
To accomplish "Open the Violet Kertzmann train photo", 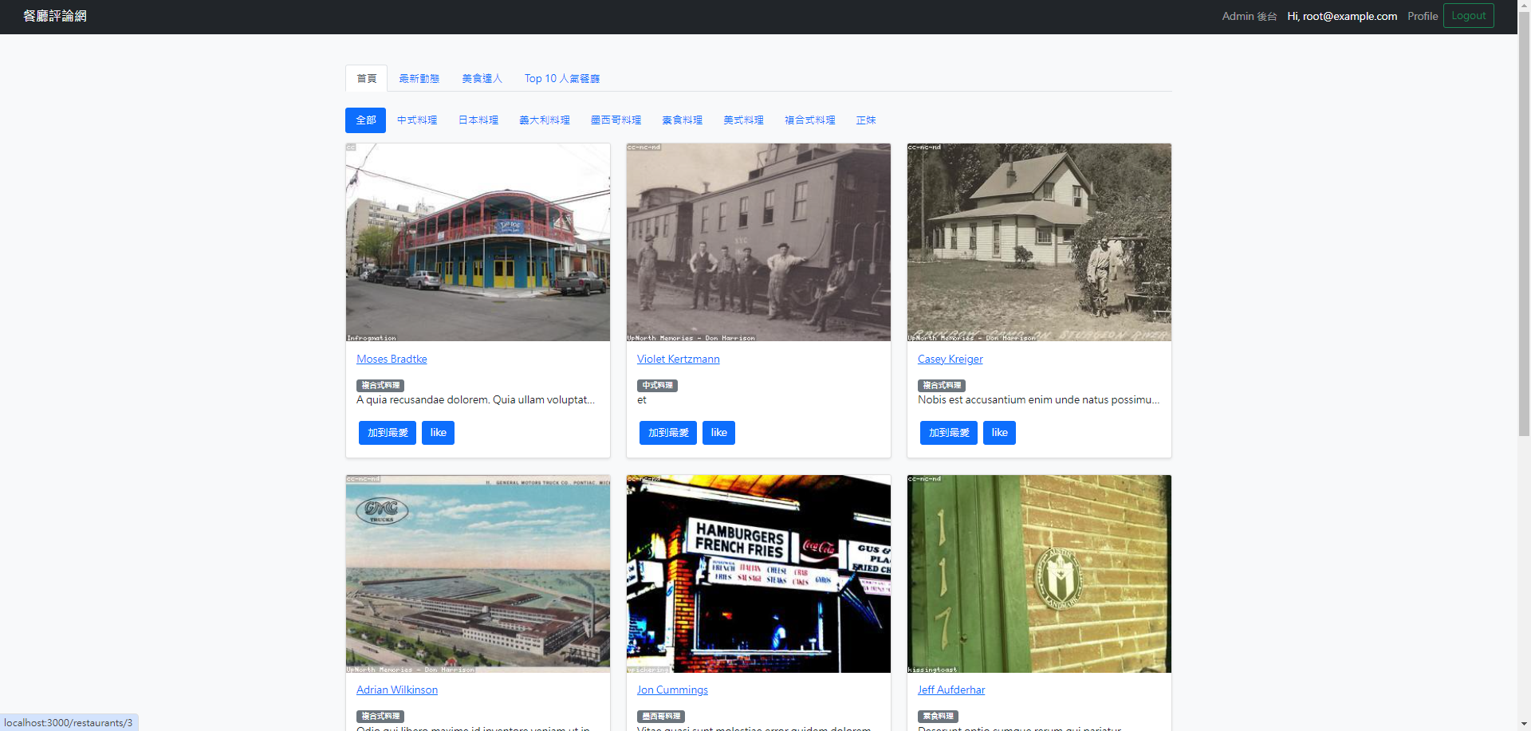I will click(758, 242).
